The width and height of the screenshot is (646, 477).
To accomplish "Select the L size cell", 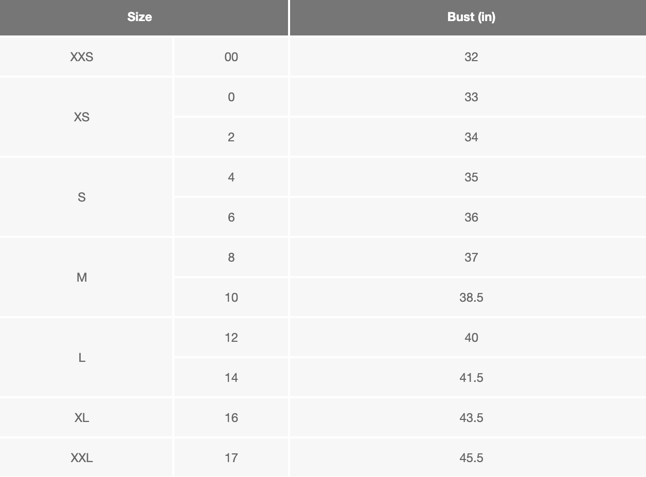I will click(x=82, y=358).
